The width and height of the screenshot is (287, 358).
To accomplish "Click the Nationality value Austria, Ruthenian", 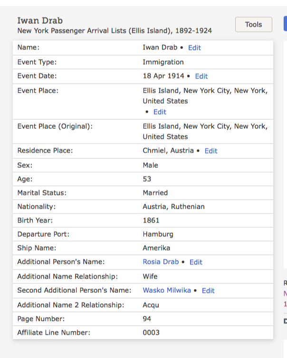I will (x=173, y=206).
